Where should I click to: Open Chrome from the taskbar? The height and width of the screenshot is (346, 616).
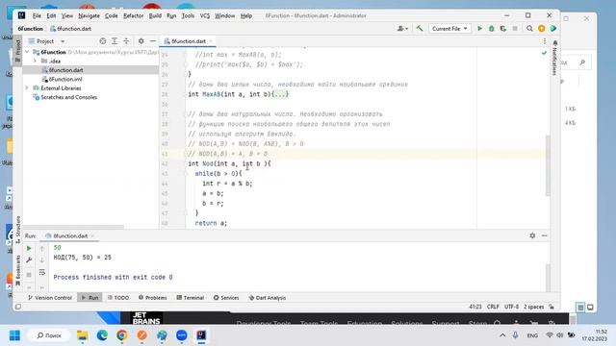pos(122,335)
